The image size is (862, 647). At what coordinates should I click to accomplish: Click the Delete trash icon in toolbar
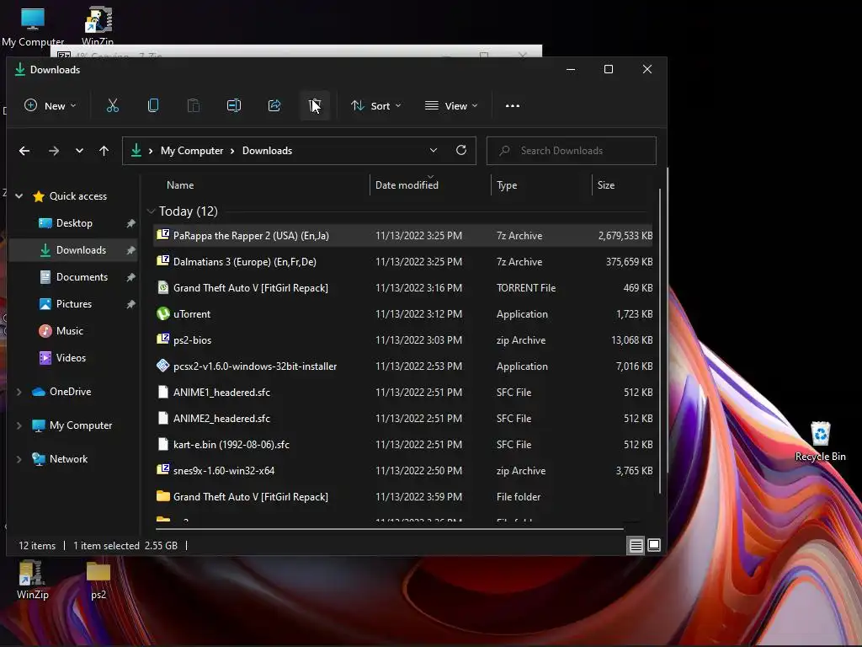(315, 105)
